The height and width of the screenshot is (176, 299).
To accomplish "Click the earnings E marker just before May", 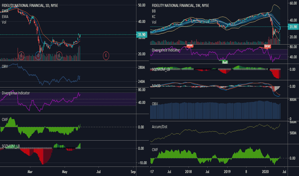I will 59,56.
